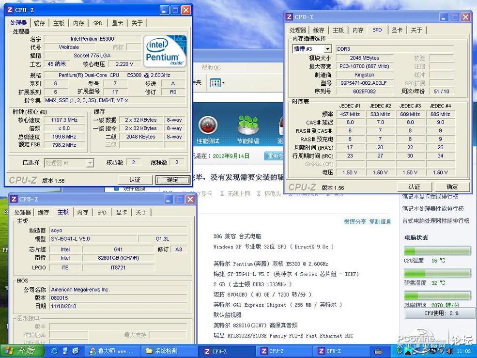Click the Internet Explorer quick launch icon

[54, 351]
